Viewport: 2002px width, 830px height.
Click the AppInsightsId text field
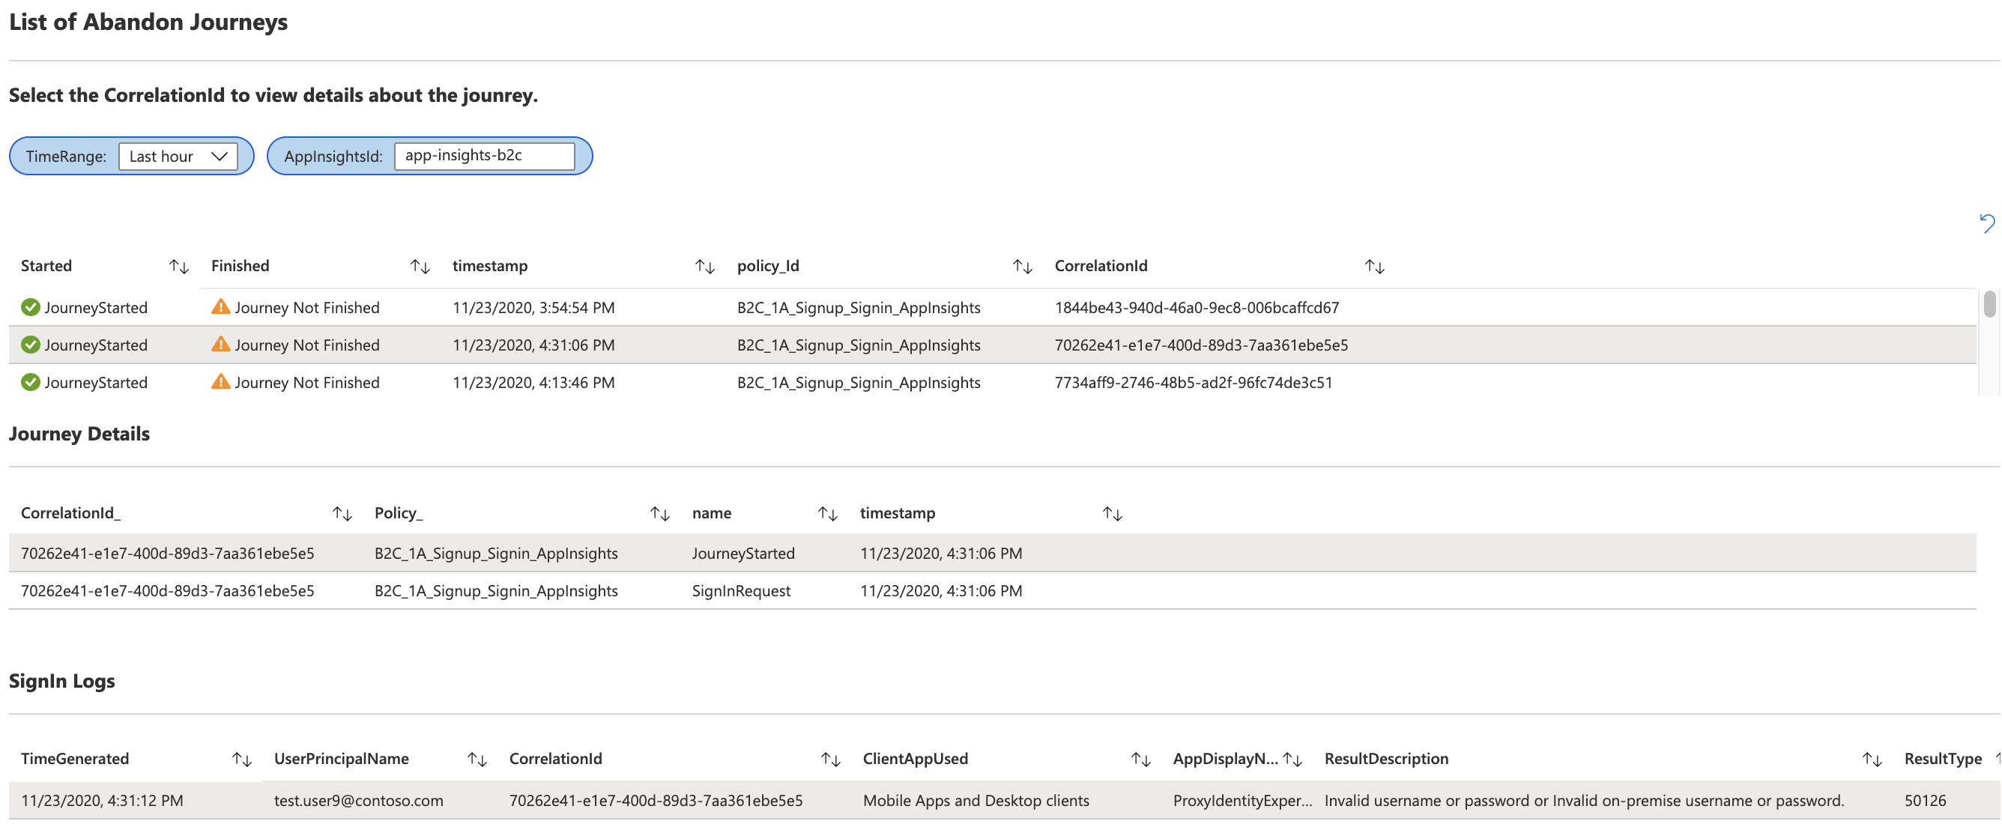pos(484,155)
